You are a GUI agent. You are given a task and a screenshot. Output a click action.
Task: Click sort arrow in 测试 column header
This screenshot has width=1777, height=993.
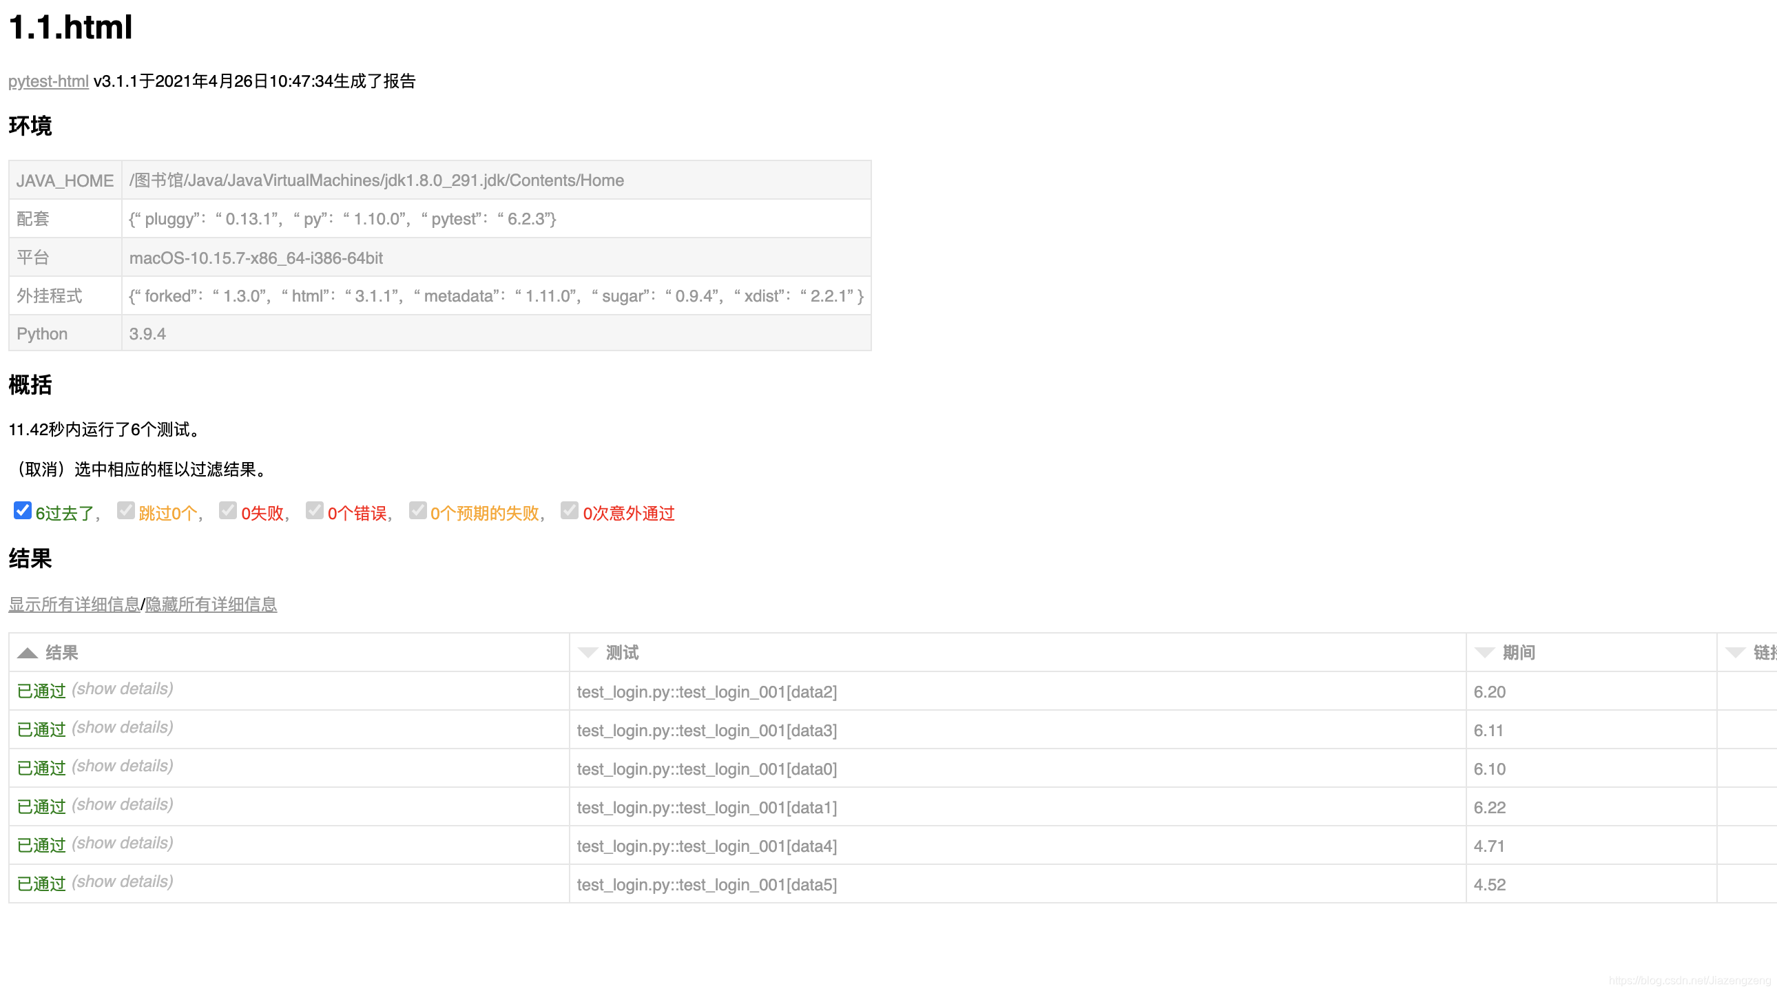pyautogui.click(x=588, y=652)
